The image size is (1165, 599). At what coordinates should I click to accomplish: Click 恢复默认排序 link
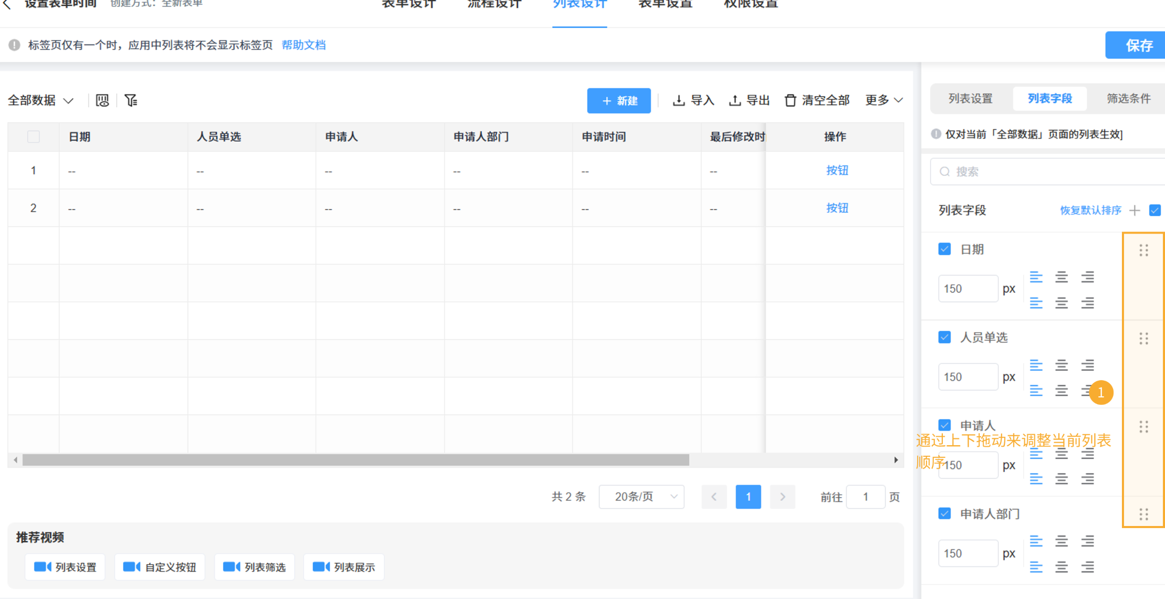pyautogui.click(x=1090, y=211)
